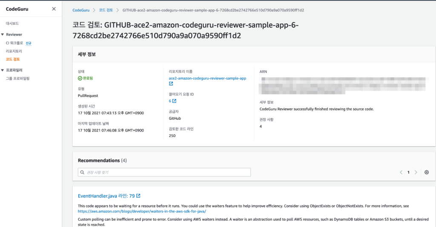Close the CodeGuru side navigation panel
This screenshot has height=227, width=436.
54,9
